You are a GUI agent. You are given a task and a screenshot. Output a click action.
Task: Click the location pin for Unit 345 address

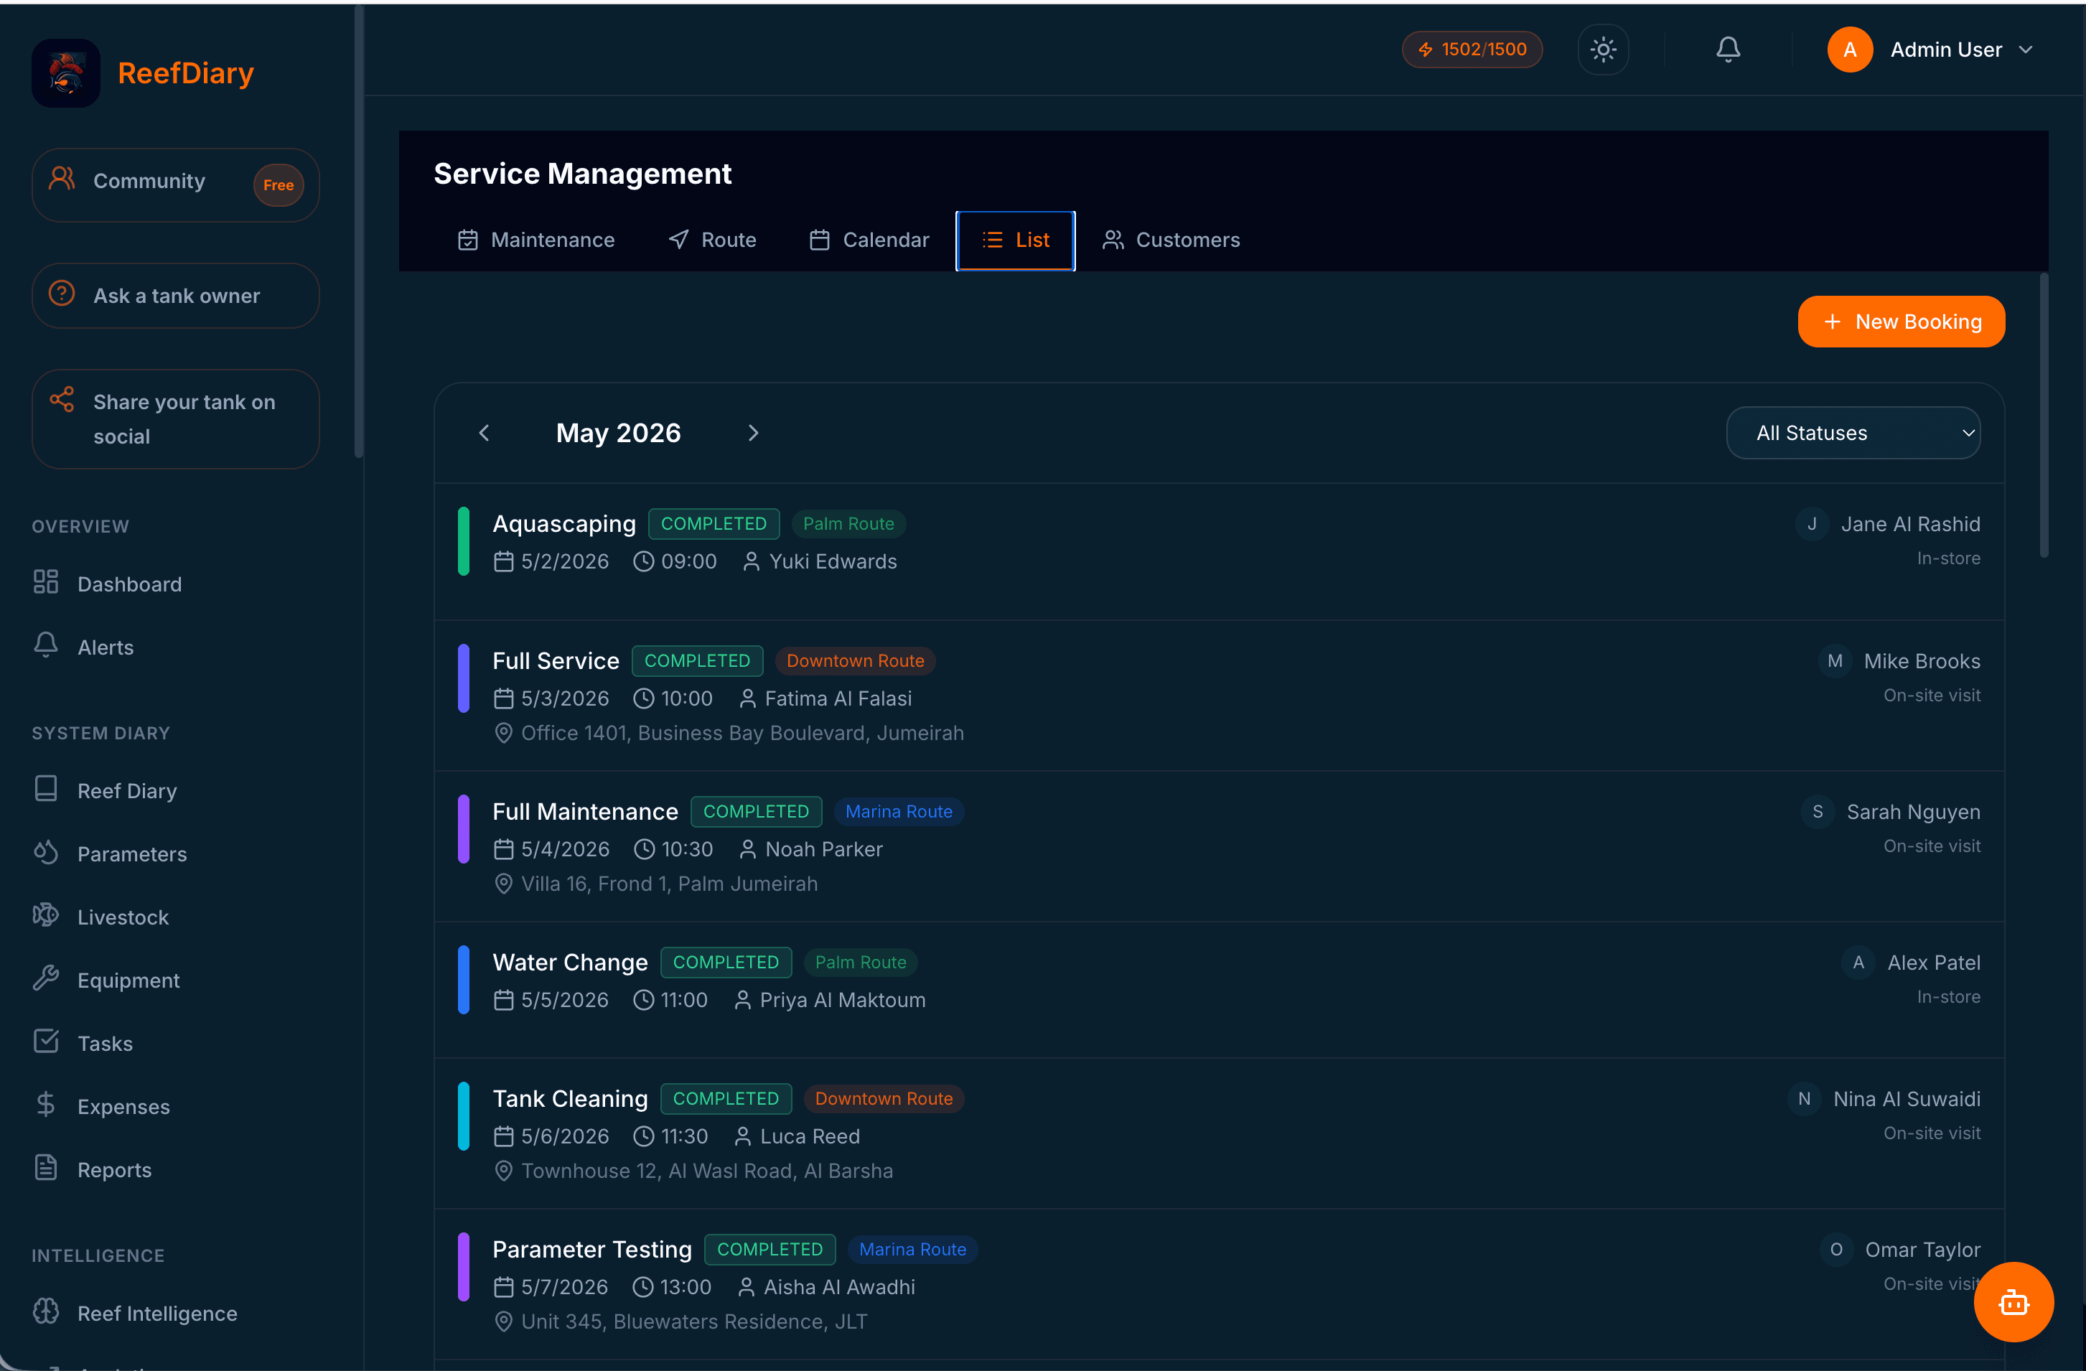(x=503, y=1321)
